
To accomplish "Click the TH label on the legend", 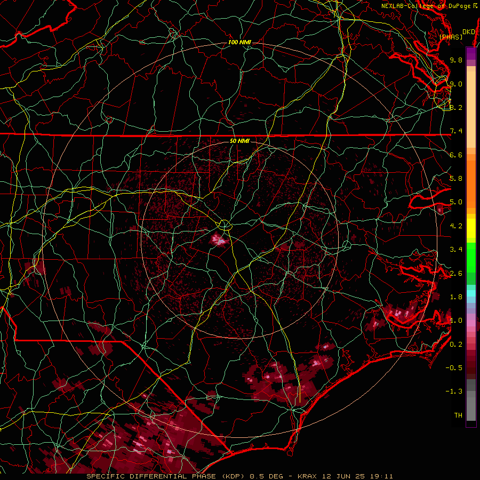I will click(458, 415).
